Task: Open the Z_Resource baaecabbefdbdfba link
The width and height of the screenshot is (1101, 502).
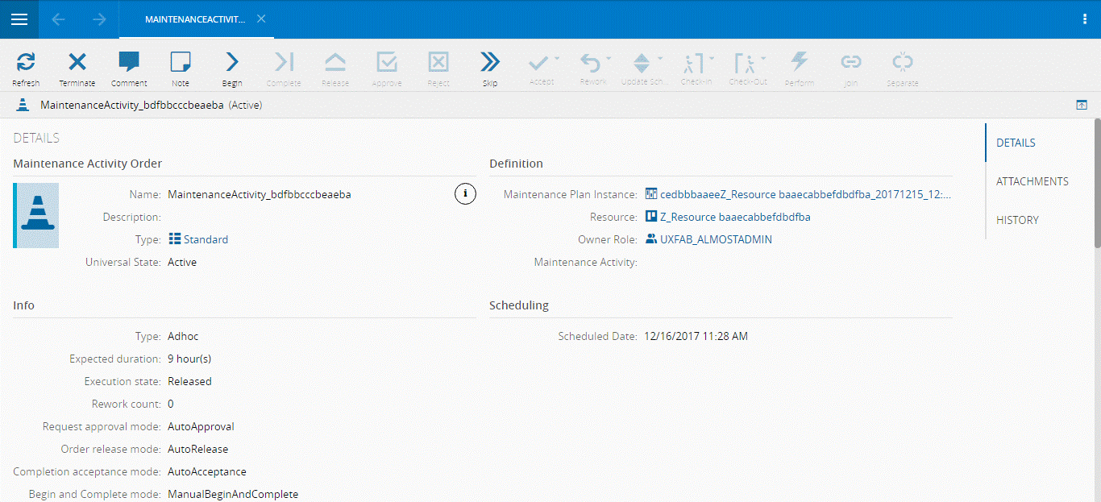Action: [734, 217]
